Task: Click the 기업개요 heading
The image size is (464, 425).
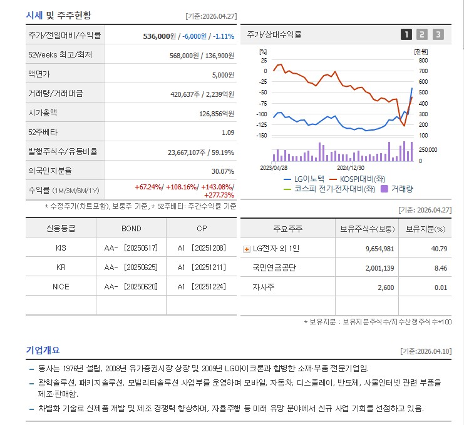Action: [x=43, y=350]
